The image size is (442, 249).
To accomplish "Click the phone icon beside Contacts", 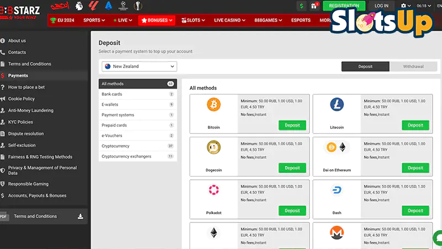I will click(3, 52).
